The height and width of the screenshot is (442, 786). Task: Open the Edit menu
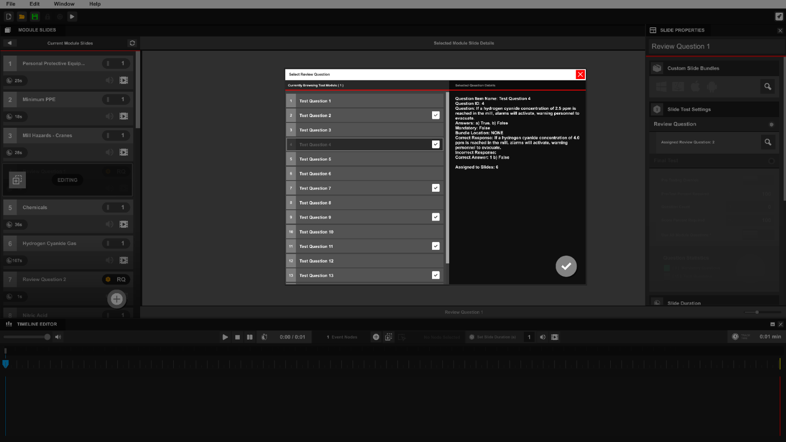coord(34,4)
